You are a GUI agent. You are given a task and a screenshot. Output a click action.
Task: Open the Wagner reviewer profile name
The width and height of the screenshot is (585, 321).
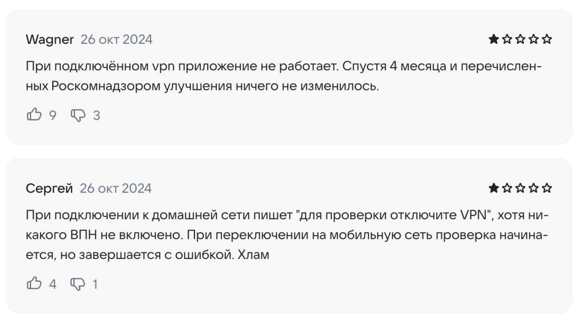[50, 40]
